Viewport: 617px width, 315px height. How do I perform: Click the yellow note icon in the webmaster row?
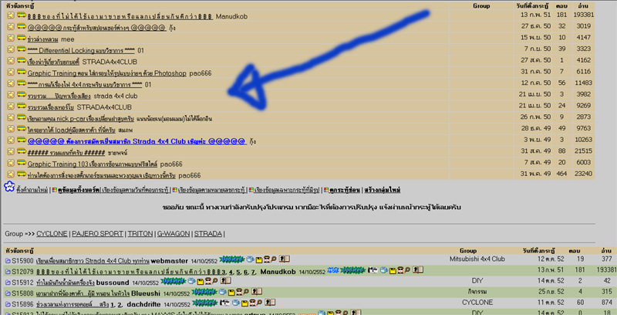coord(258,260)
